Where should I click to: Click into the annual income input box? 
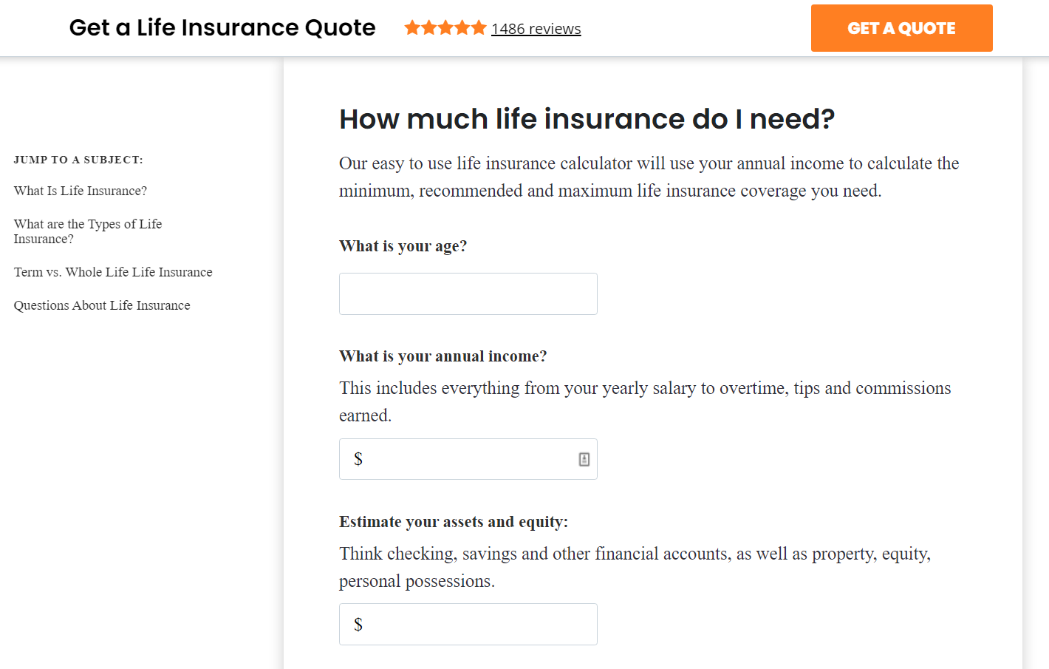[468, 460]
